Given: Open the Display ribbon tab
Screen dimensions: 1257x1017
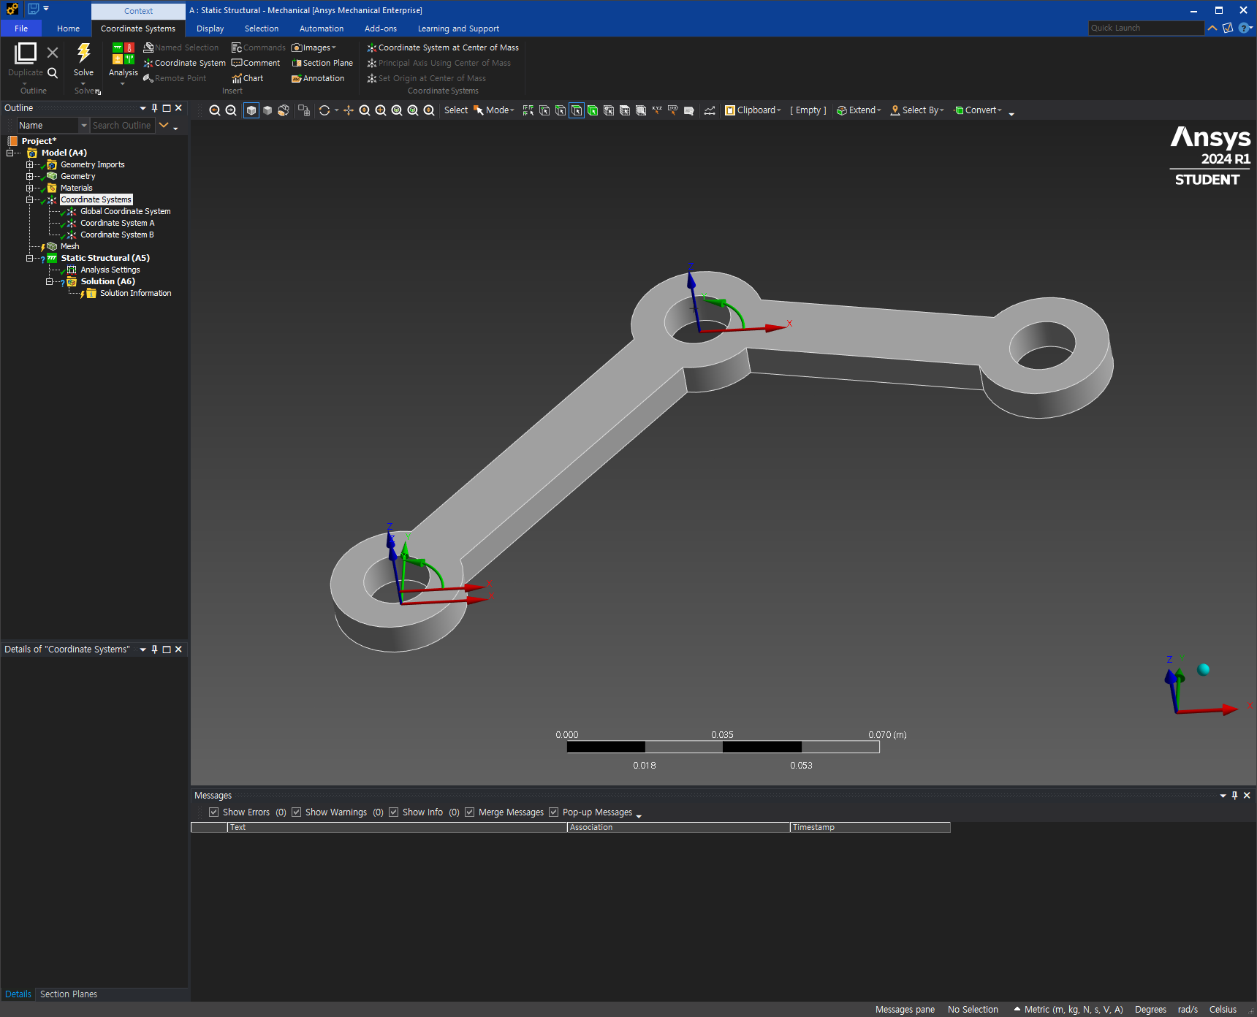Looking at the screenshot, I should pyautogui.click(x=210, y=28).
